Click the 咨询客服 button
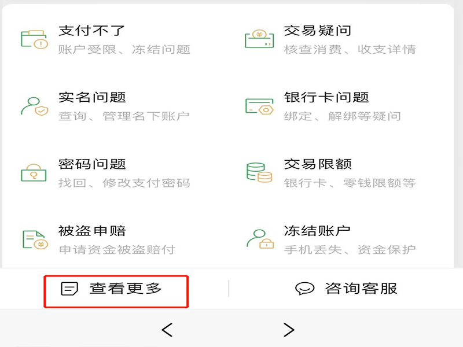The height and width of the screenshot is (347, 463). point(346,289)
